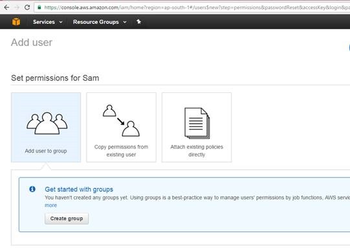Reload the page with refresh icon
Screen dimensions: 350x250
tap(27, 7)
